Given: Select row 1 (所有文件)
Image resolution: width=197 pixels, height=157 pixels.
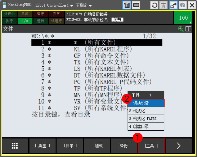Looking at the screenshot, I should click(97, 43).
